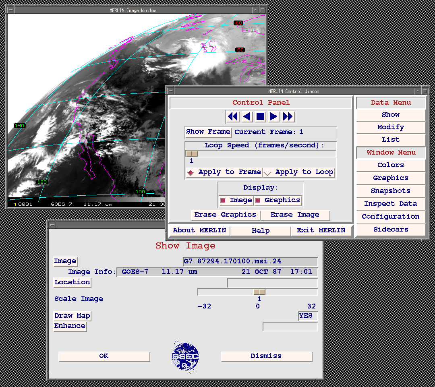Open the About MERLIN dialog

tap(199, 230)
